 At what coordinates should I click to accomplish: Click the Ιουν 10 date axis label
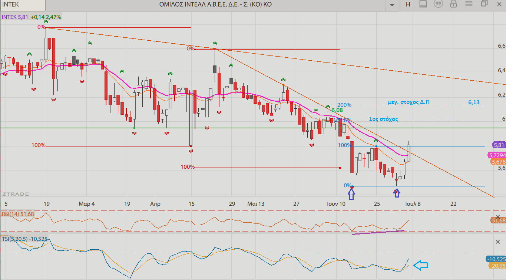click(336, 204)
